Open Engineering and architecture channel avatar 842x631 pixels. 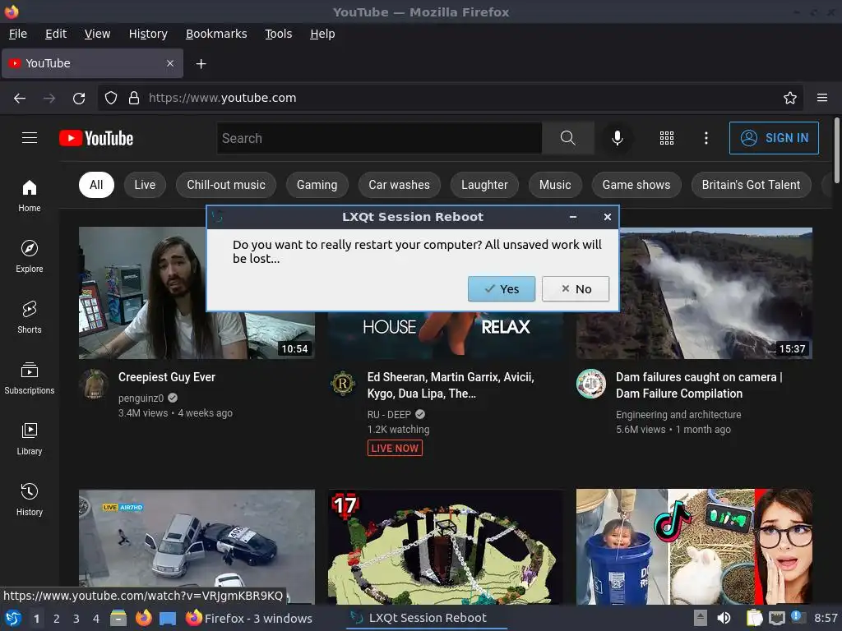[590, 384]
